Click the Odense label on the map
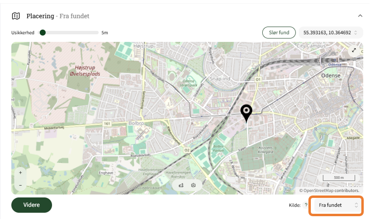Image resolution: width=370 pixels, height=221 pixels. tap(331, 76)
